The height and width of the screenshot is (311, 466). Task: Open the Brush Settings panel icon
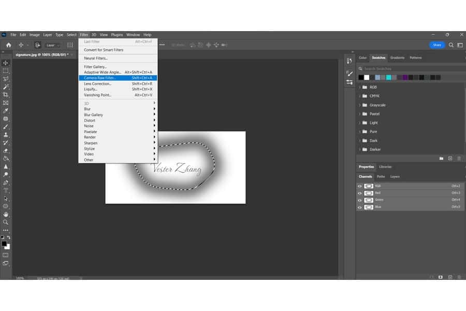tap(349, 73)
